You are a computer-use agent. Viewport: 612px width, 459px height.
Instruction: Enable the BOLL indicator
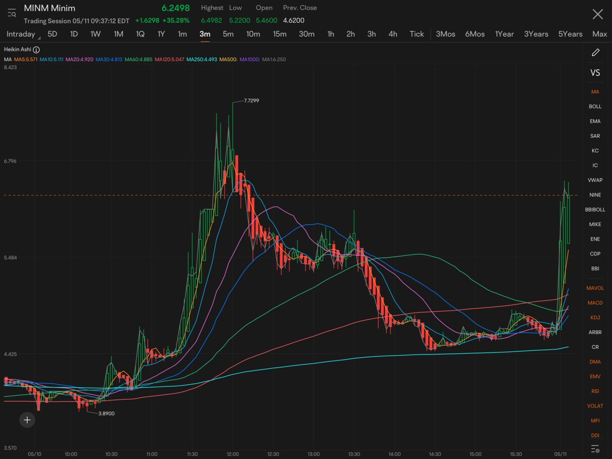(595, 106)
